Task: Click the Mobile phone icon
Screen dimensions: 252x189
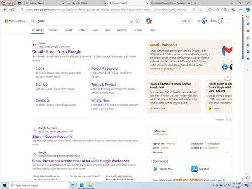Action: click(x=220, y=21)
